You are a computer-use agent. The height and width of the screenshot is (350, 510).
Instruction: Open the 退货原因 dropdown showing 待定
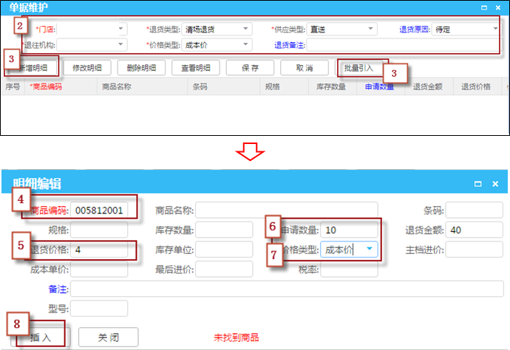pos(494,29)
